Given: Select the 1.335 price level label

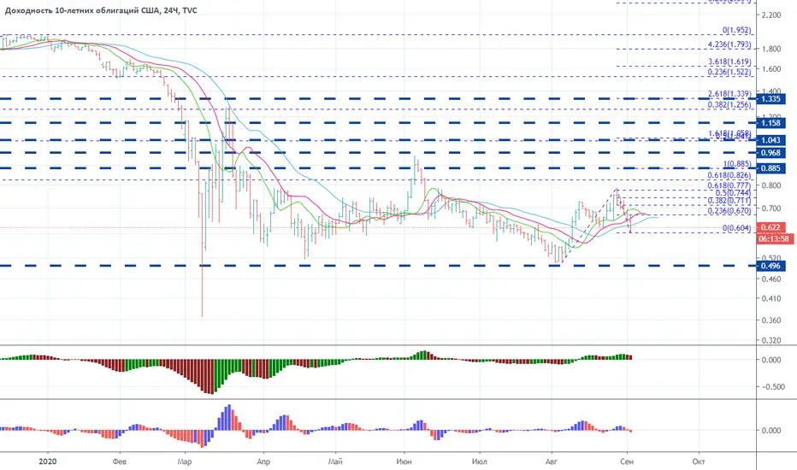Looking at the screenshot, I should click(x=770, y=98).
